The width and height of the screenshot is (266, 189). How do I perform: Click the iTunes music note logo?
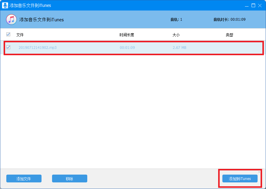(x=11, y=19)
